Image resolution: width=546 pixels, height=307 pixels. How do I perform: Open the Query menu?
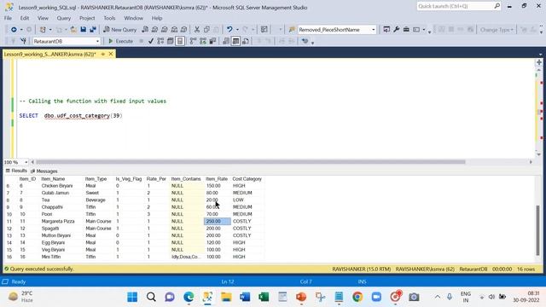(64, 18)
